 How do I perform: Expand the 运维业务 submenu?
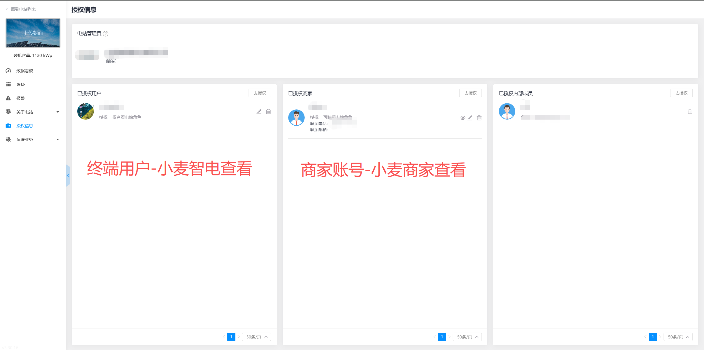point(58,139)
